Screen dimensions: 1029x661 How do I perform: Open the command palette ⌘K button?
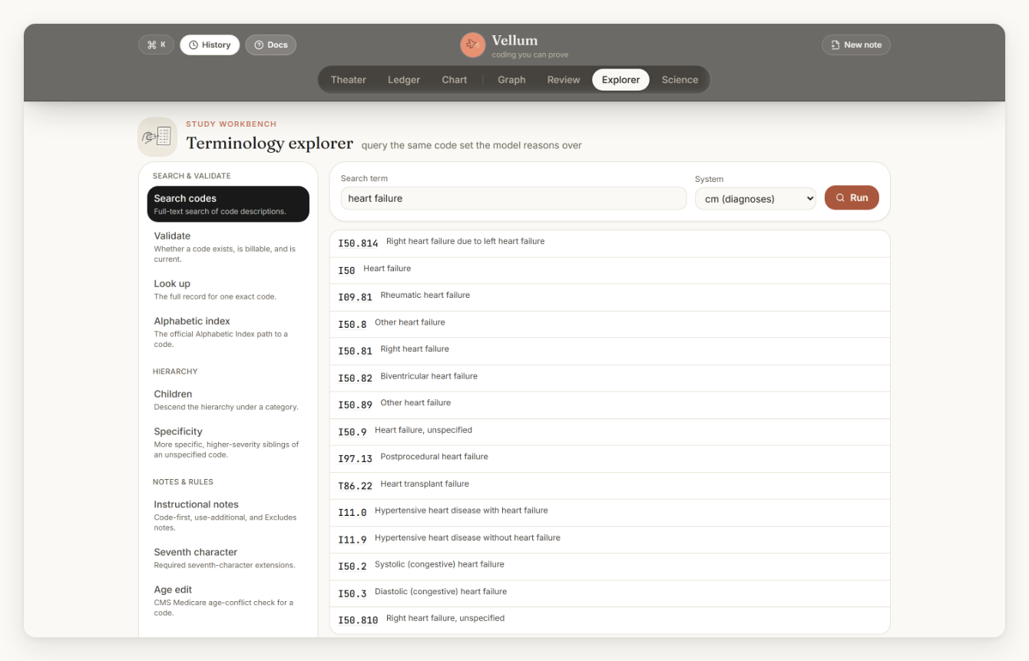tap(157, 45)
